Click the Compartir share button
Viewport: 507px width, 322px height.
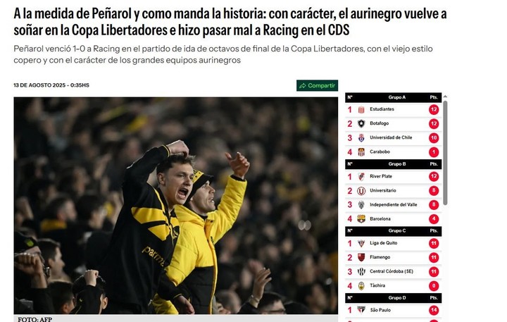317,85
